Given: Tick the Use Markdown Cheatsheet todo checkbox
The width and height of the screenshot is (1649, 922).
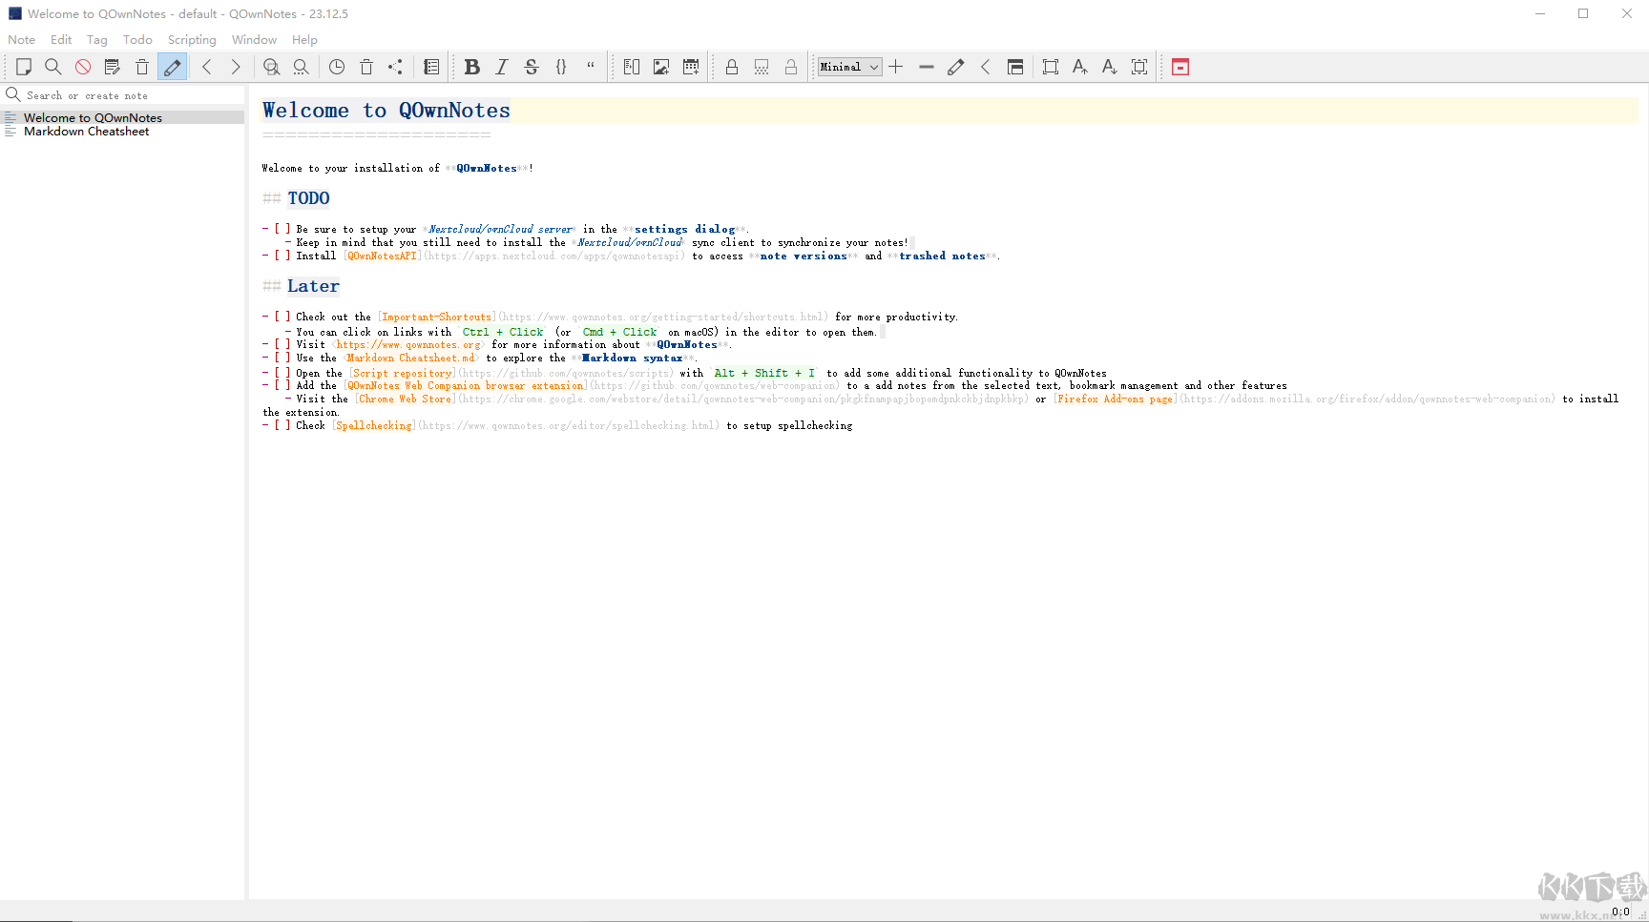Looking at the screenshot, I should pyautogui.click(x=282, y=358).
